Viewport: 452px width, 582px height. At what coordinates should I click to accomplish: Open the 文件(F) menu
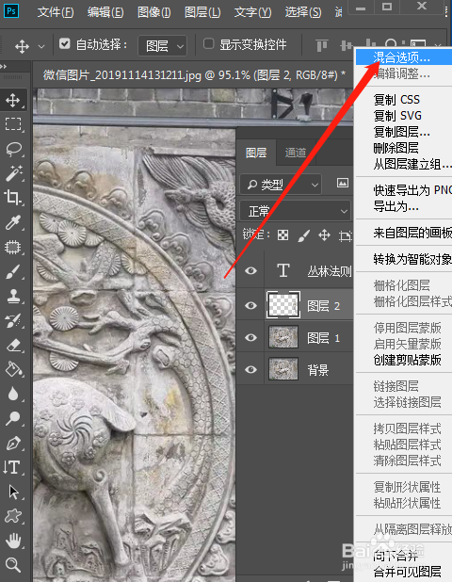56,12
